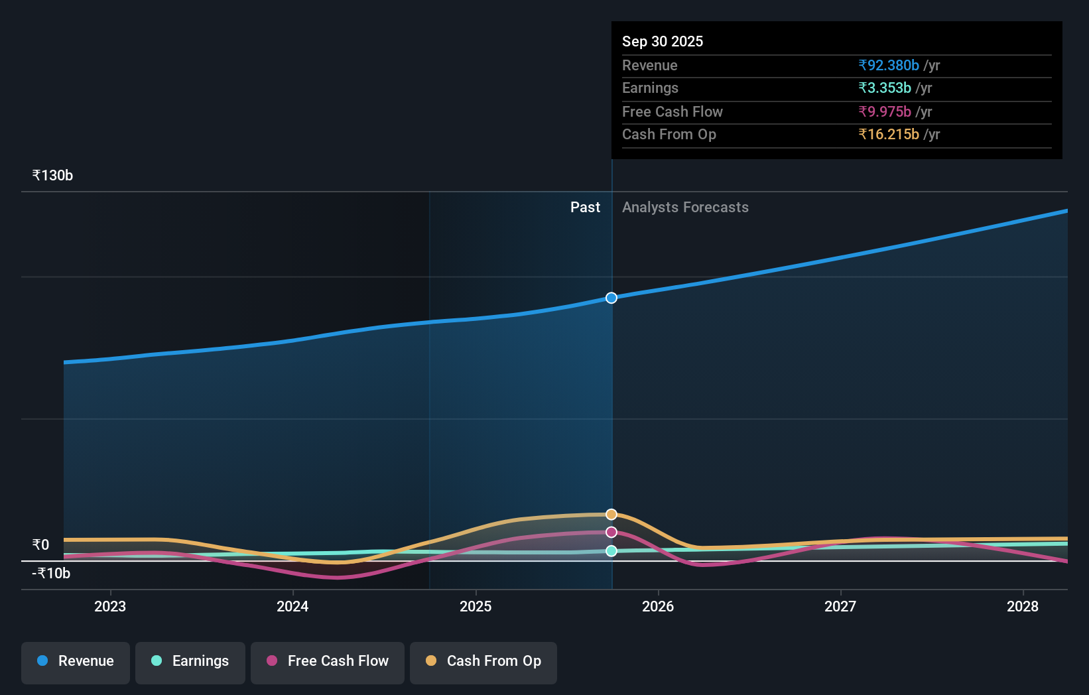Toggle the Earnings series in the legend
The image size is (1089, 695).
point(190,662)
